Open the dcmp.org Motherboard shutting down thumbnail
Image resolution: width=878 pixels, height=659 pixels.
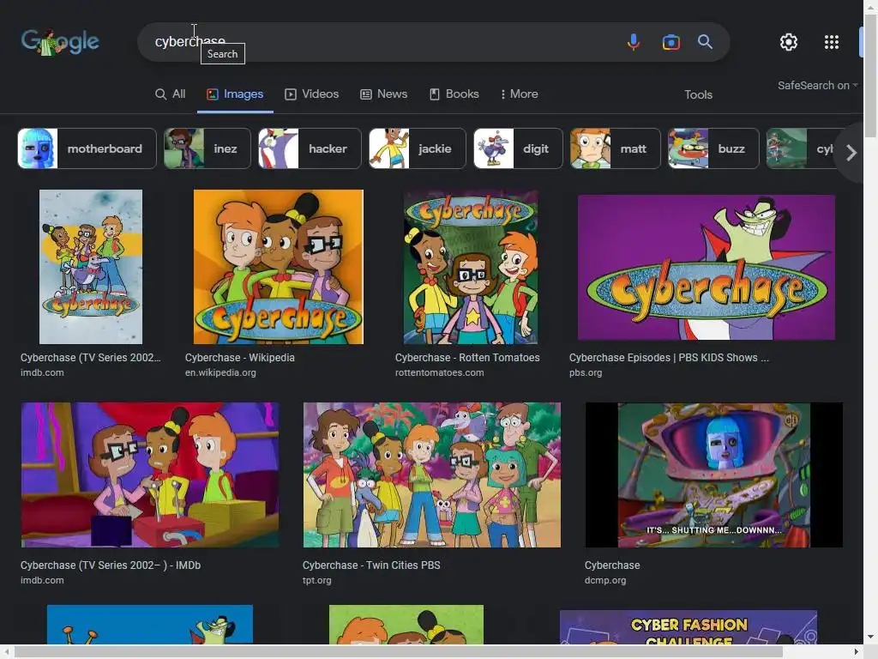coord(714,475)
